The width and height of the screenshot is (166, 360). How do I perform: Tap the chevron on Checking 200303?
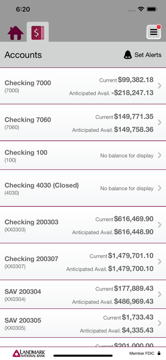[x=160, y=225]
